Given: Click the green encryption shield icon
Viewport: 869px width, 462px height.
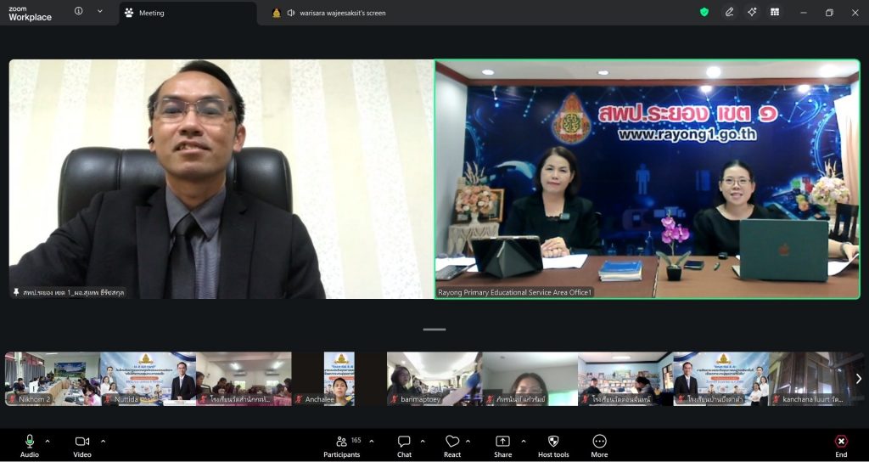Looking at the screenshot, I should click(x=704, y=13).
